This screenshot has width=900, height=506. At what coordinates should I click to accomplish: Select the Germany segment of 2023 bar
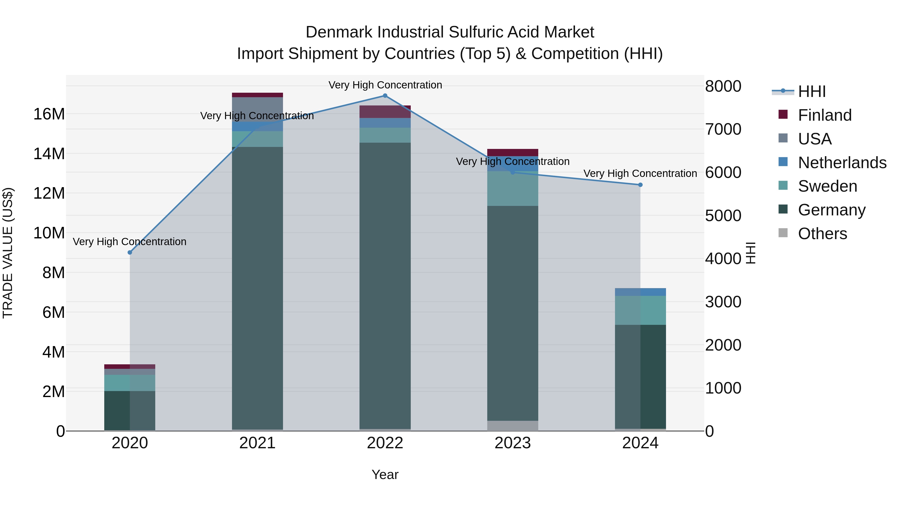tap(513, 313)
